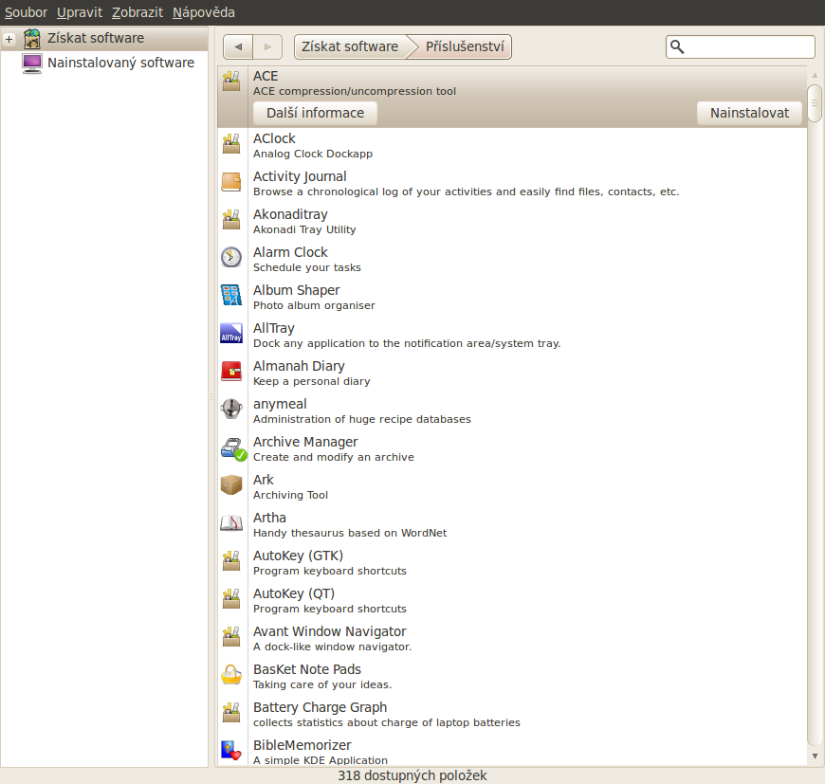This screenshot has width=825, height=784.
Task: Open the Upravit menu
Action: point(80,12)
